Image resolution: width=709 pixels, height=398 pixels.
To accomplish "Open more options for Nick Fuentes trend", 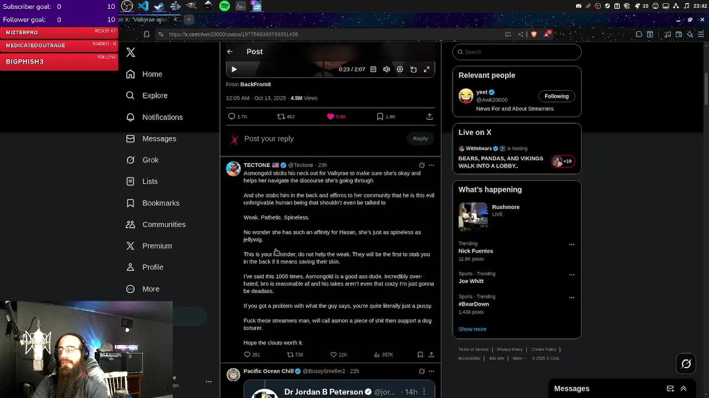I will 572,244.
